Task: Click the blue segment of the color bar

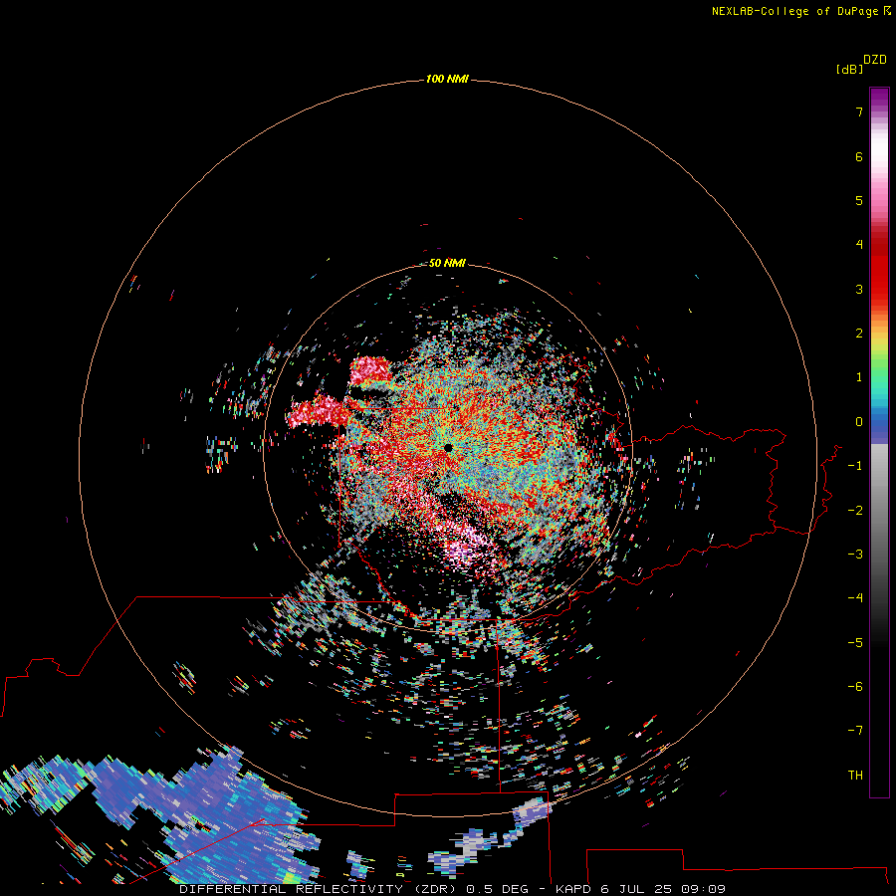Action: point(879,423)
